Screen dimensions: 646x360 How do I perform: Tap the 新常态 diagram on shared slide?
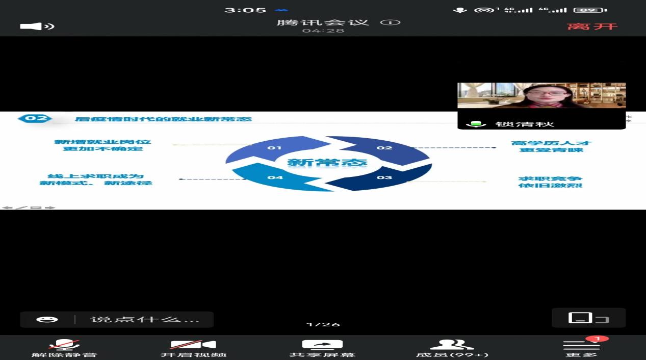[x=327, y=163]
